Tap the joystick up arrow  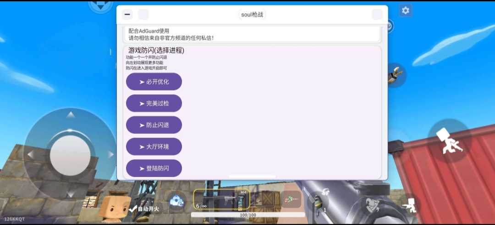click(71, 115)
